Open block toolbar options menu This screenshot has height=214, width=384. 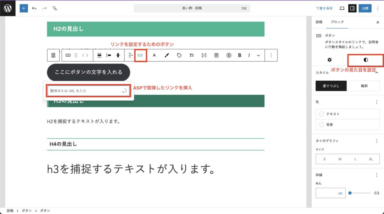[x=271, y=56]
